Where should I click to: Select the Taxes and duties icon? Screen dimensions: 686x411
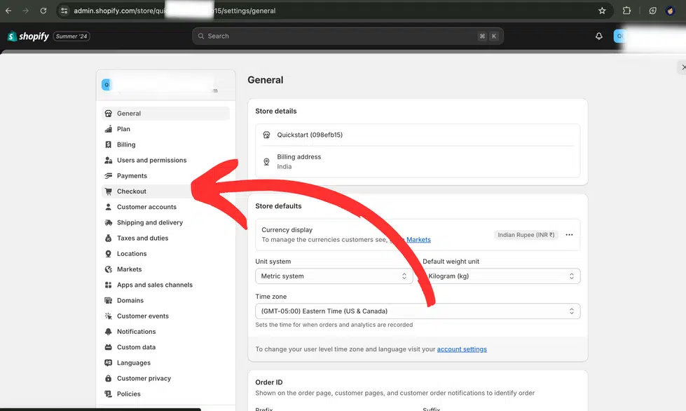point(109,238)
